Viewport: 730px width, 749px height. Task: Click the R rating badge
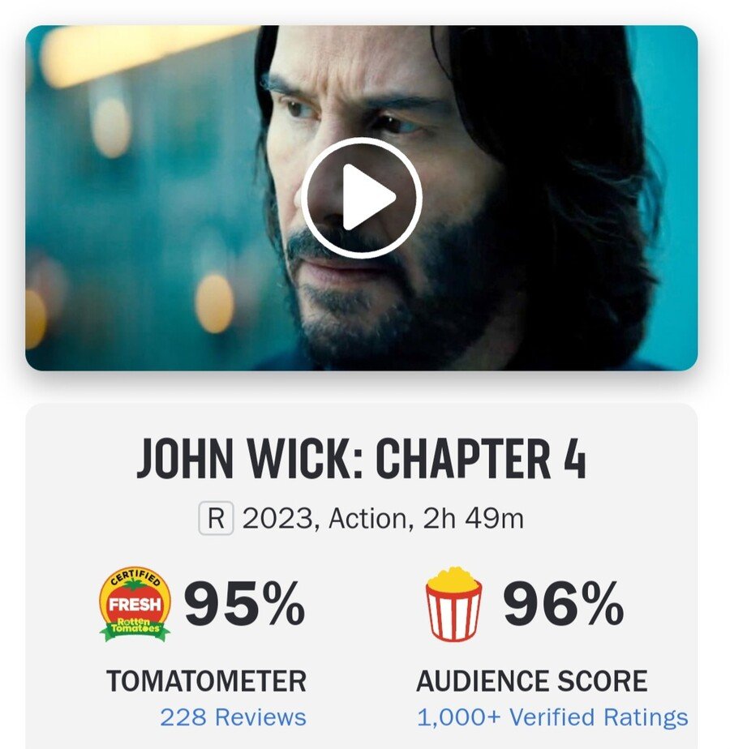216,518
